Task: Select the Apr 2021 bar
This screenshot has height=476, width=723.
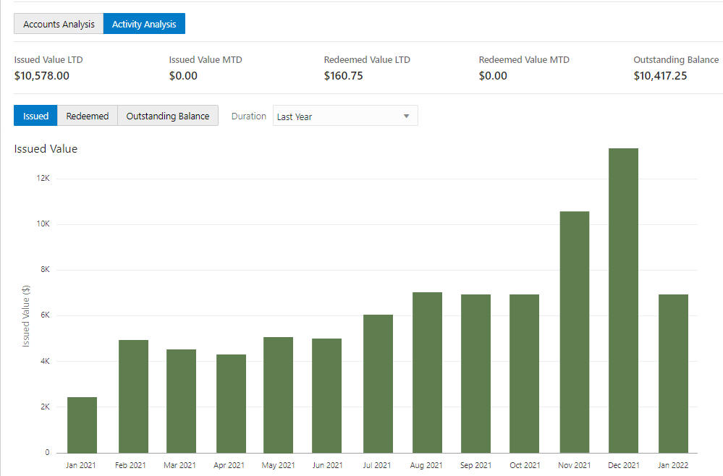Action: click(x=231, y=404)
